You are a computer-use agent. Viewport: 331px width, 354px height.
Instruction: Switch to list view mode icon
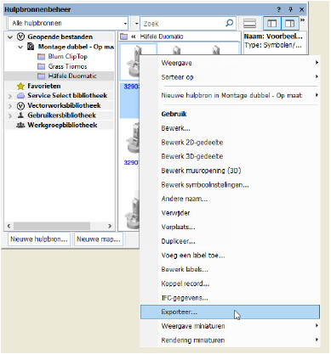pos(249,23)
